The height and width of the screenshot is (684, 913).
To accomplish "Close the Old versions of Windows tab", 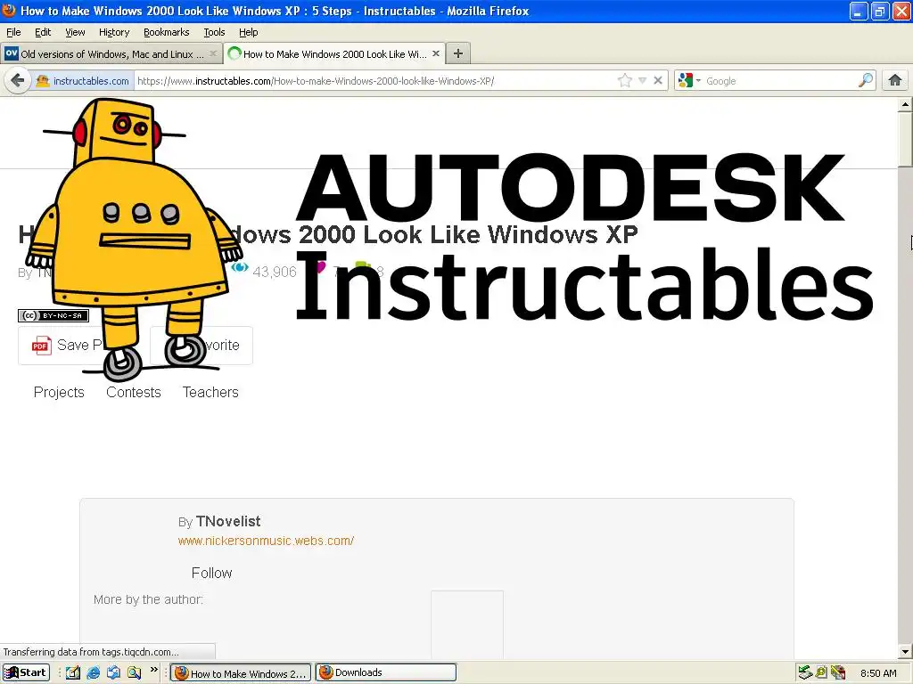I will click(x=213, y=53).
